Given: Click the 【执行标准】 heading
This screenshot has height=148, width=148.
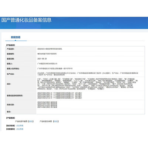Looking at the screenshot, I should 10,126.
